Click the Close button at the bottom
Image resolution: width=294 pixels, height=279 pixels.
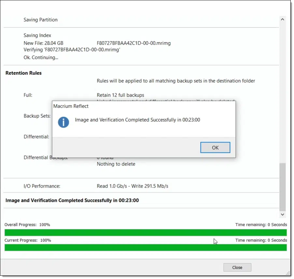(237, 267)
